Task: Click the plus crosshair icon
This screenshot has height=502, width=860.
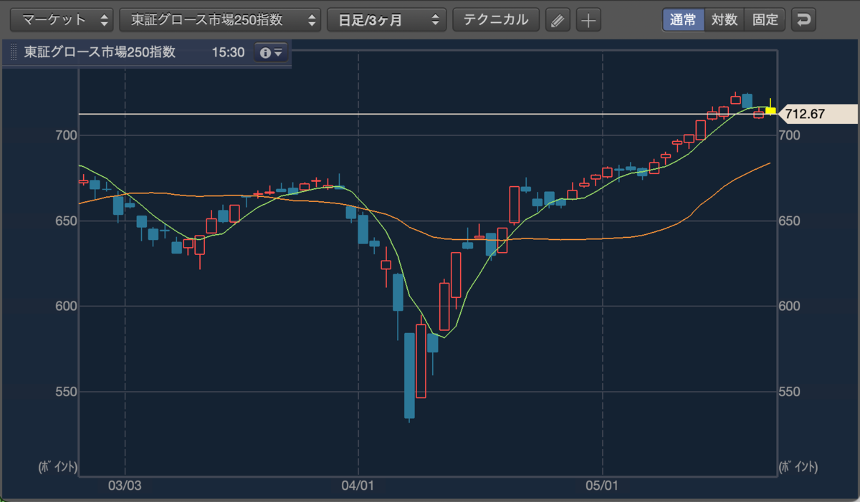Action: (588, 20)
